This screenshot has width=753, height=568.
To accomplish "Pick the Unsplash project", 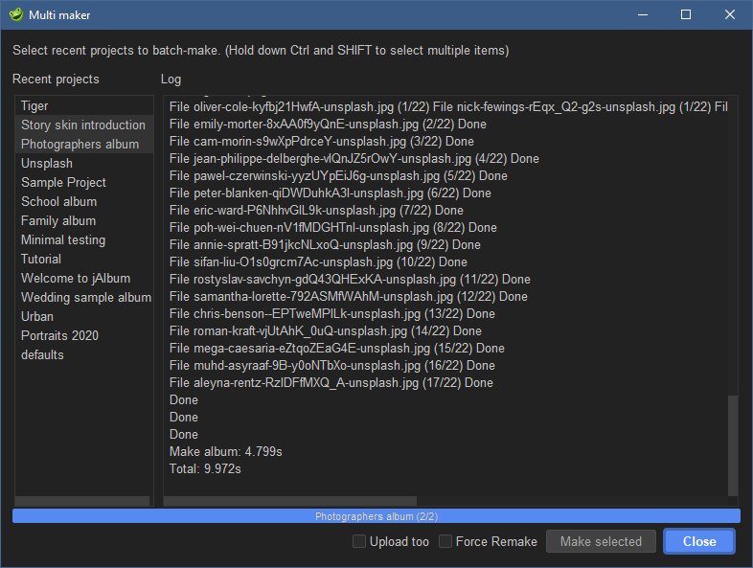I will [x=47, y=163].
